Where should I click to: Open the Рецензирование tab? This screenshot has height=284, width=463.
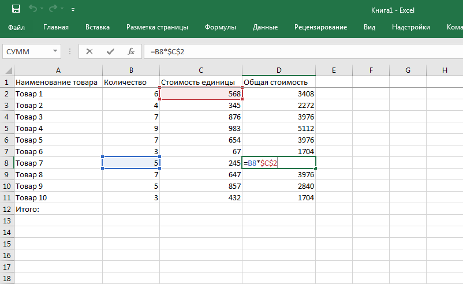(320, 27)
